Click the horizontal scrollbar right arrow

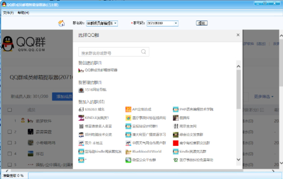[x=273, y=170]
